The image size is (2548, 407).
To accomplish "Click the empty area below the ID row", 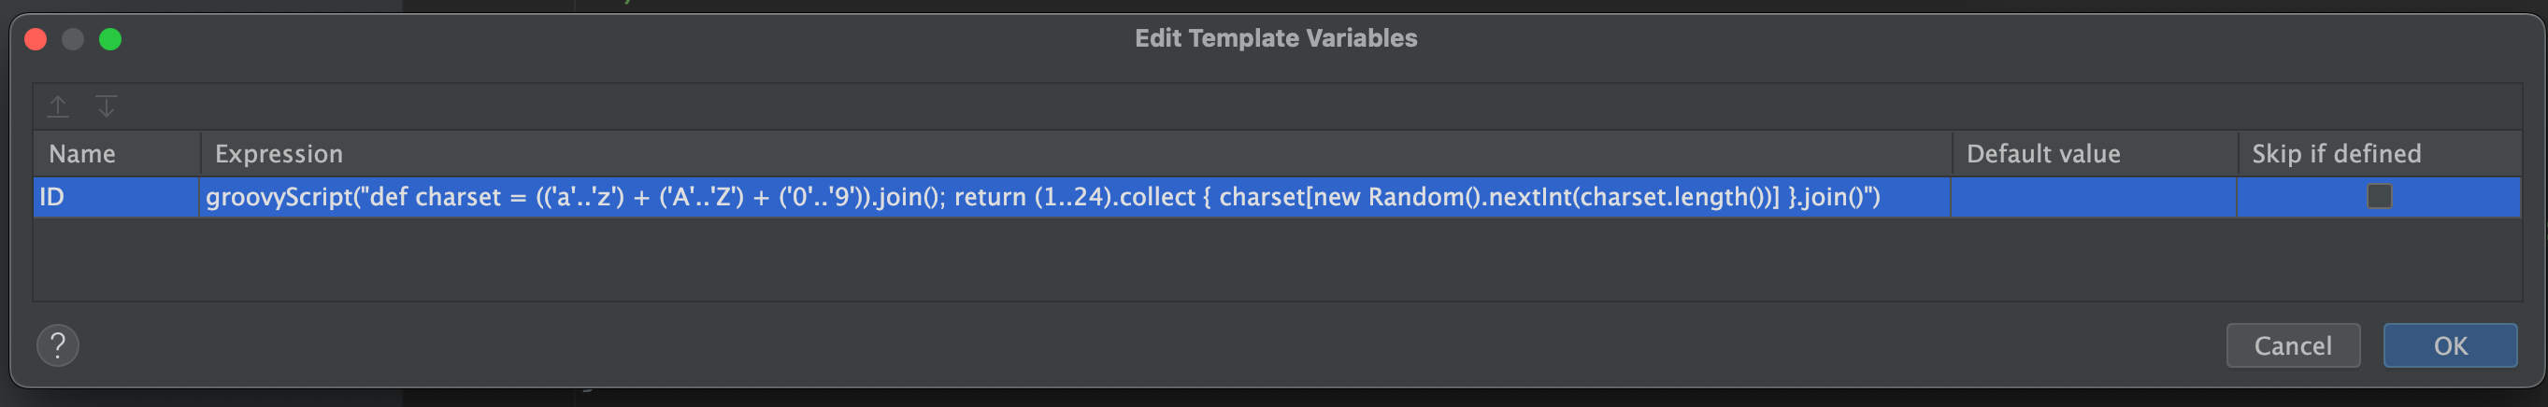I will [1276, 259].
